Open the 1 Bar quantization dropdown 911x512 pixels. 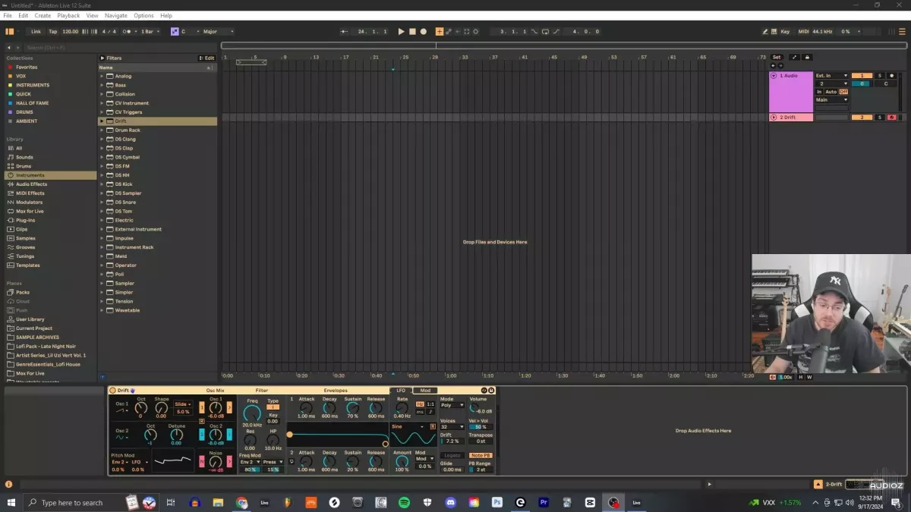click(150, 32)
